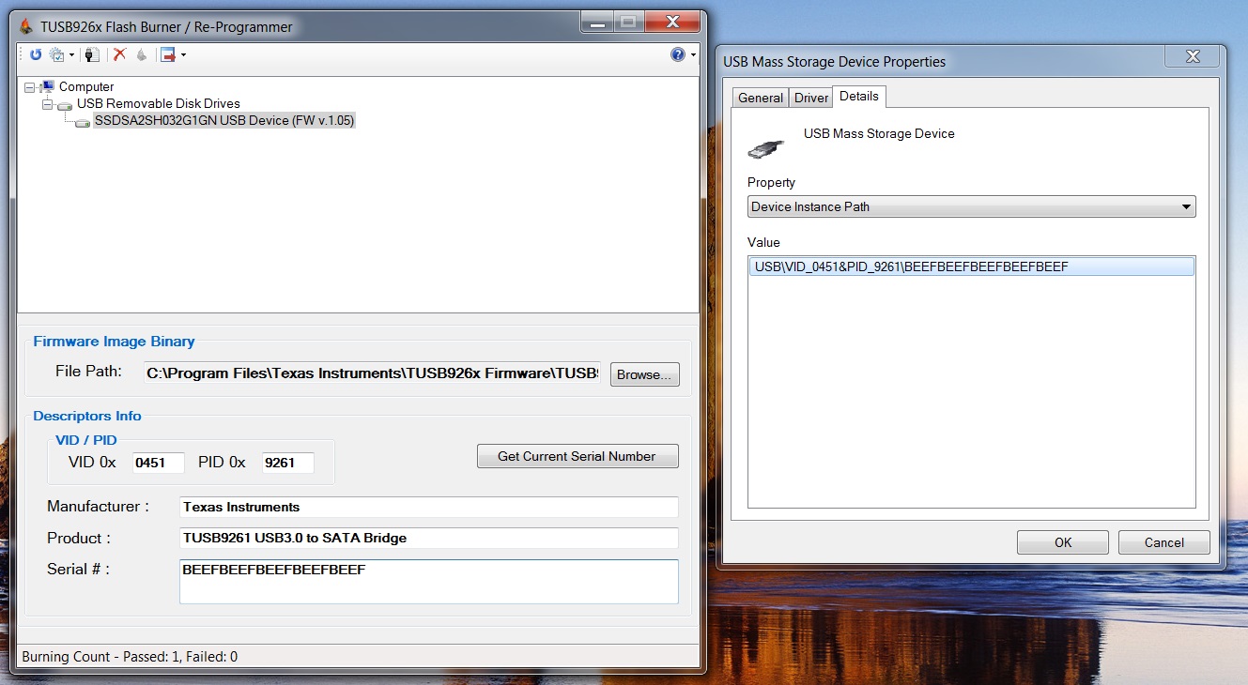The image size is (1248, 685).
Task: Click the USB plug icon in Properties window
Action: pyautogui.click(x=766, y=148)
